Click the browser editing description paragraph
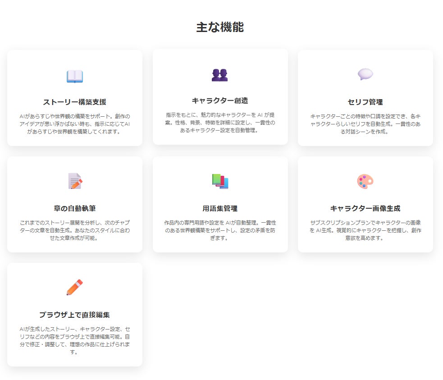The width and height of the screenshot is (443, 380). [75, 340]
